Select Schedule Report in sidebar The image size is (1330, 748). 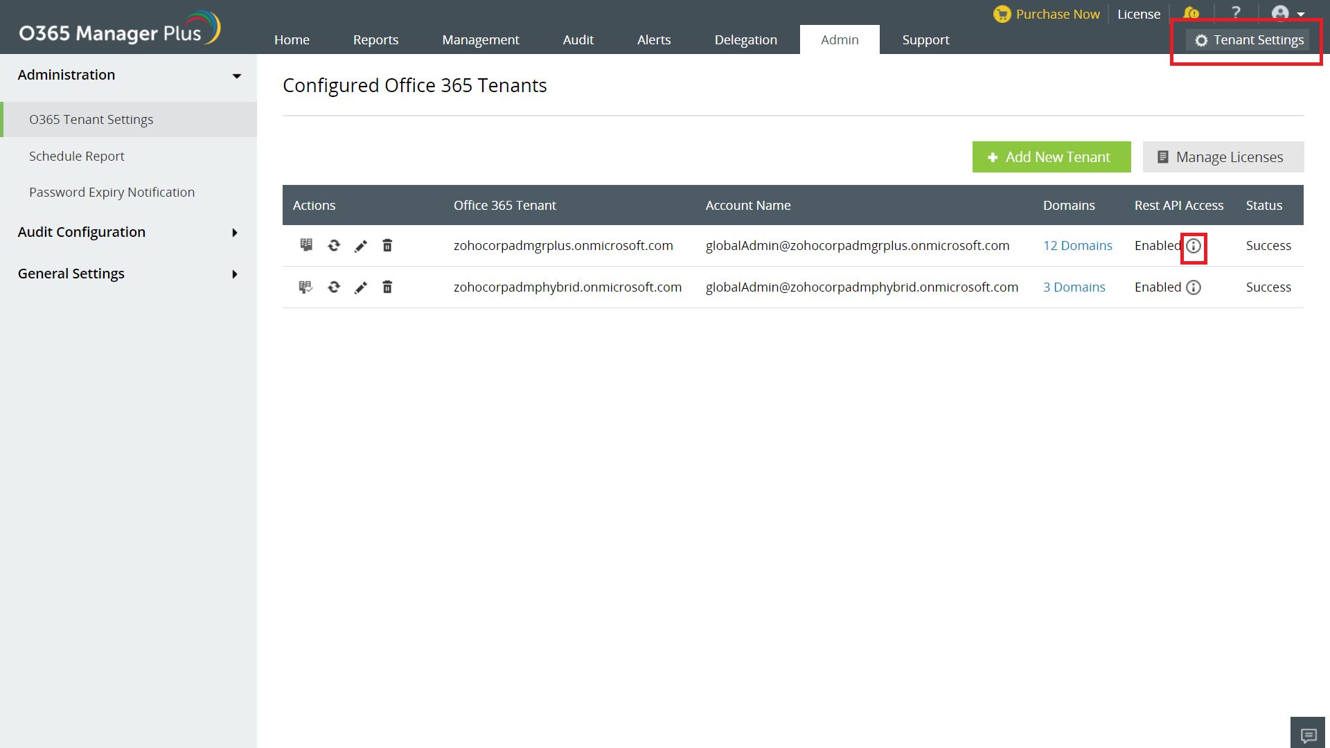coord(77,157)
